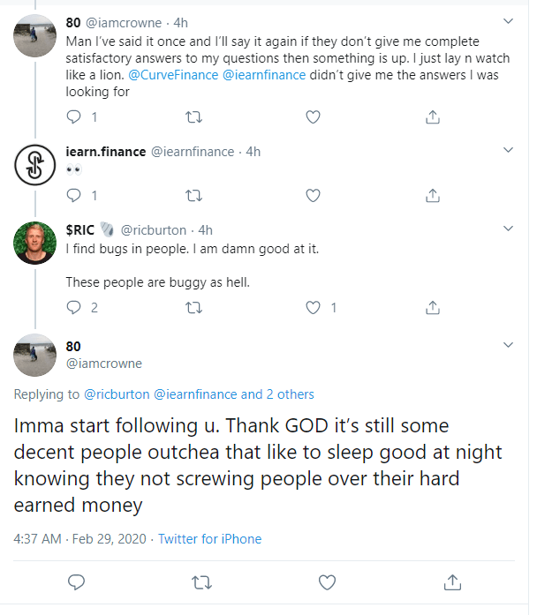537x615 pixels.
Task: Like the first @iamcrowne tweet
Action: 312,116
